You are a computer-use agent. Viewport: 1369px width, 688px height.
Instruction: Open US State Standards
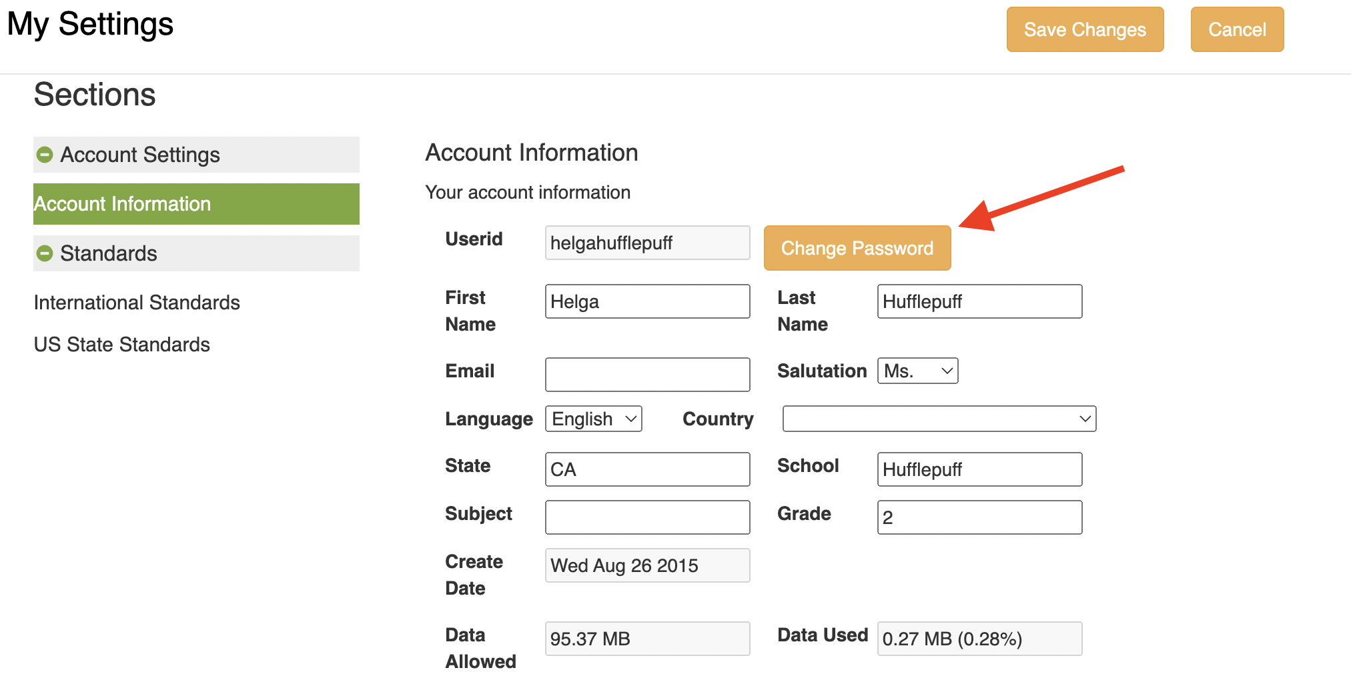121,344
